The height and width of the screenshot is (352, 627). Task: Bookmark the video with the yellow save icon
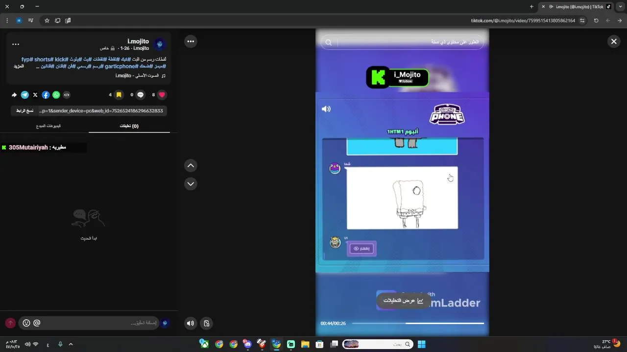coord(119,95)
